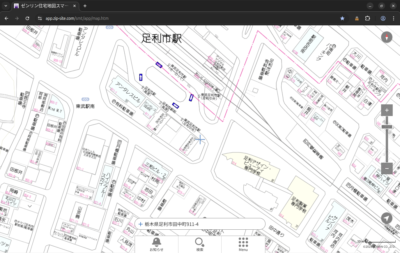Expand the tab search dropdown arrow
This screenshot has height=253, width=400.
[x=6, y=6]
